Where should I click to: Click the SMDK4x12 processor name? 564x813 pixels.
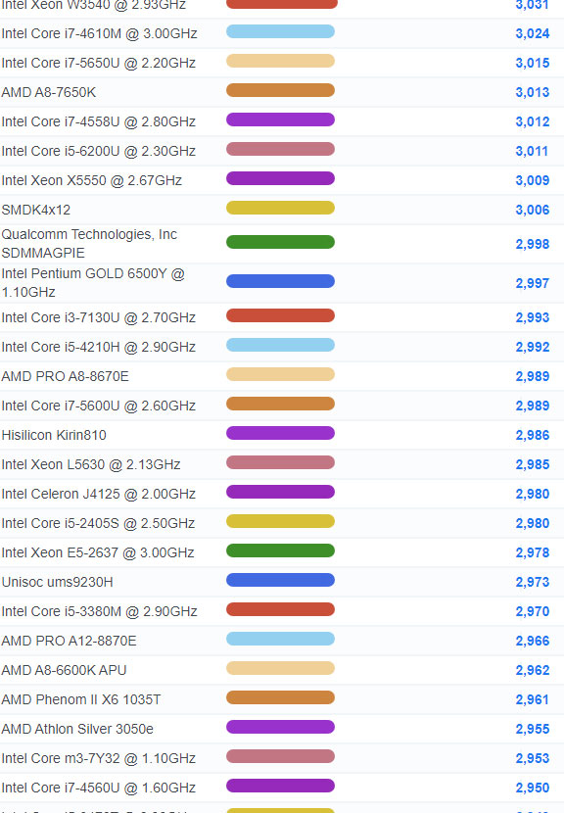click(36, 210)
